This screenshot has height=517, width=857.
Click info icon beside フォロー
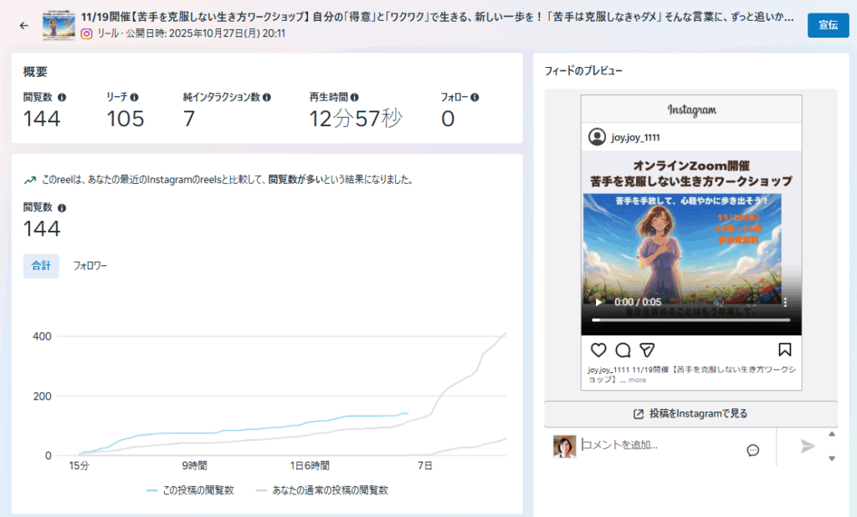tap(475, 97)
